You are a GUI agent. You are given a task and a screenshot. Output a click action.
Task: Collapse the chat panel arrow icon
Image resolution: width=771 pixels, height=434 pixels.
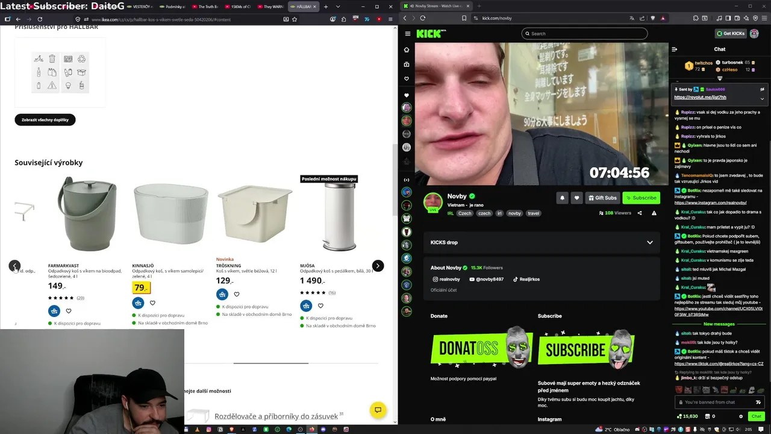pyautogui.click(x=675, y=49)
